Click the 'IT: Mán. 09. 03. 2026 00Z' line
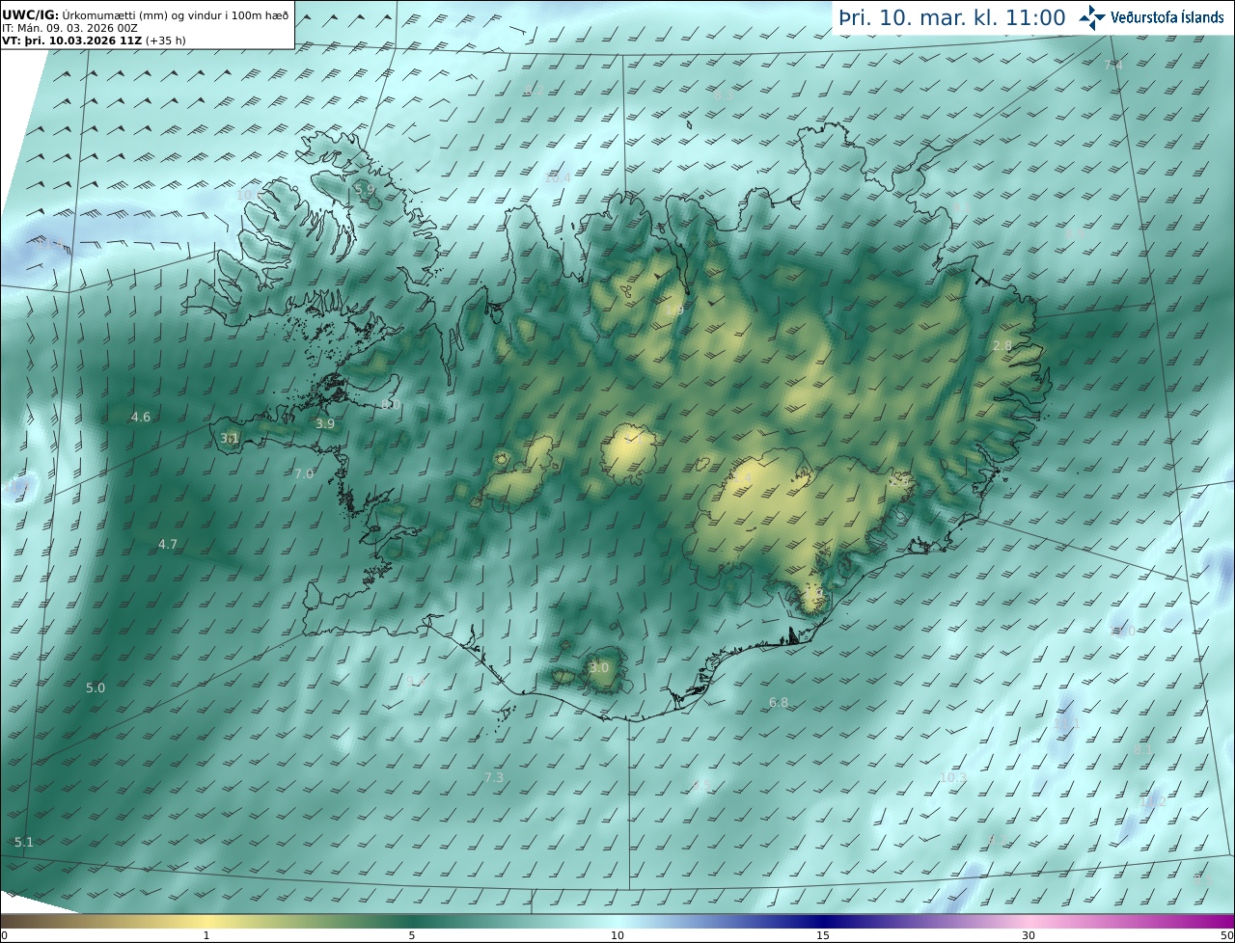The width and height of the screenshot is (1235, 943). click(69, 29)
